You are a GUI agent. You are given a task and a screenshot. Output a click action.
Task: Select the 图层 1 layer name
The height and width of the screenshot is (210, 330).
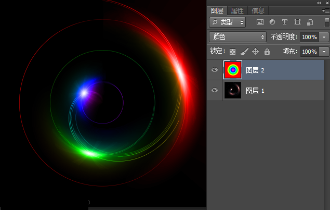[x=255, y=91]
